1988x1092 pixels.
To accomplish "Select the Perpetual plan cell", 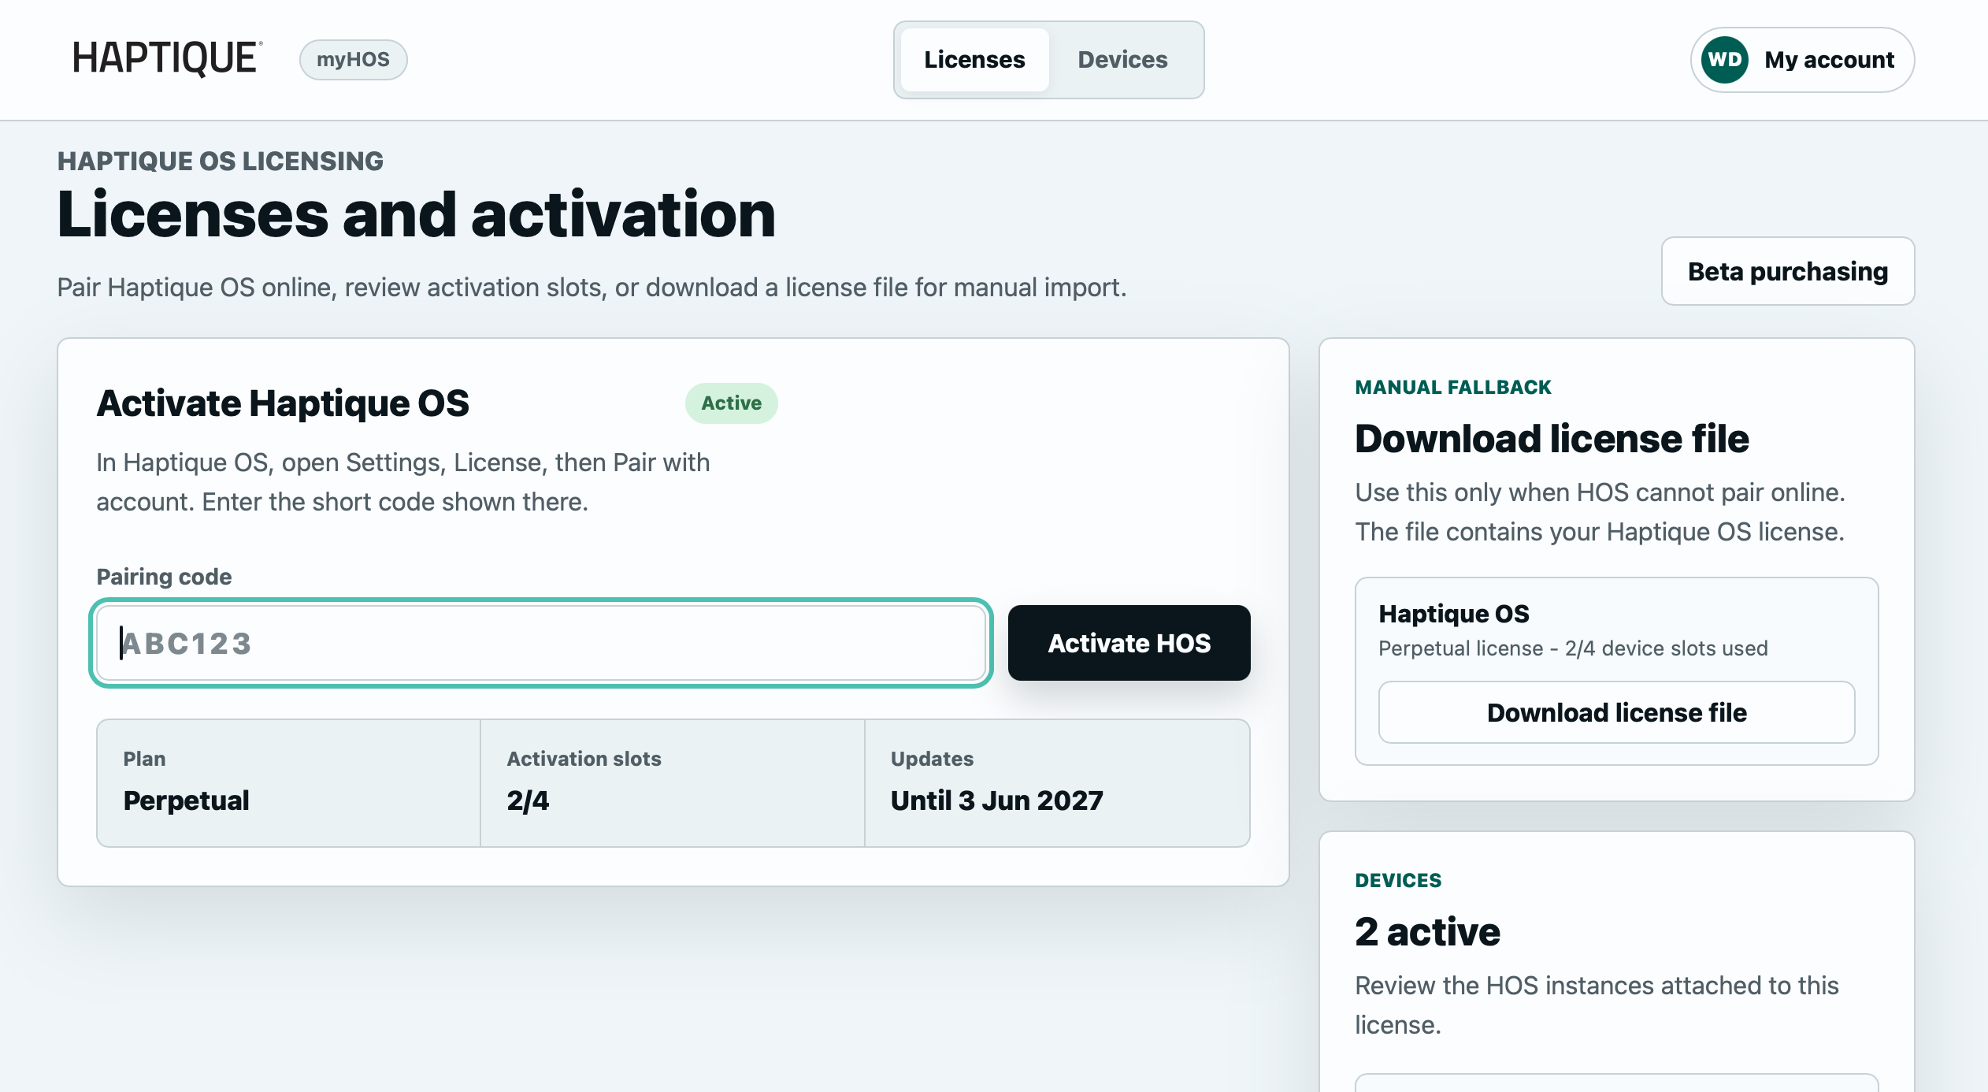I will pyautogui.click(x=288, y=783).
